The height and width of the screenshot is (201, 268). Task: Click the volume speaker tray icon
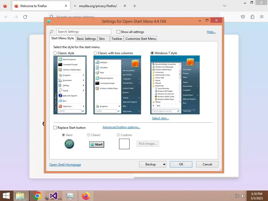pos(243,196)
